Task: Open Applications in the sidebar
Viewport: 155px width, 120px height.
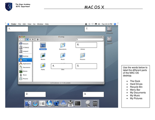Action: [25, 64]
